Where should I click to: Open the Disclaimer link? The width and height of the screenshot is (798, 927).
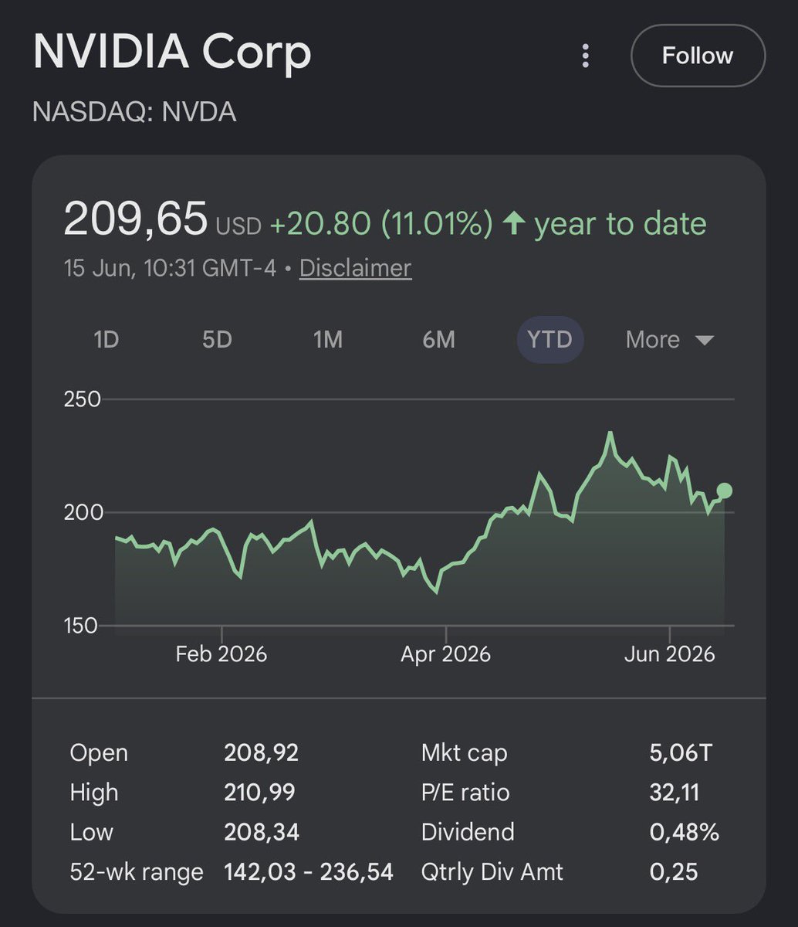click(x=355, y=268)
